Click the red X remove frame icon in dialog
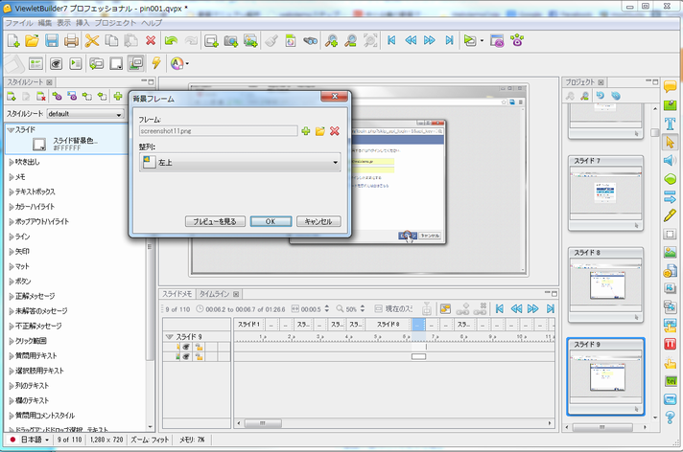 tap(334, 130)
